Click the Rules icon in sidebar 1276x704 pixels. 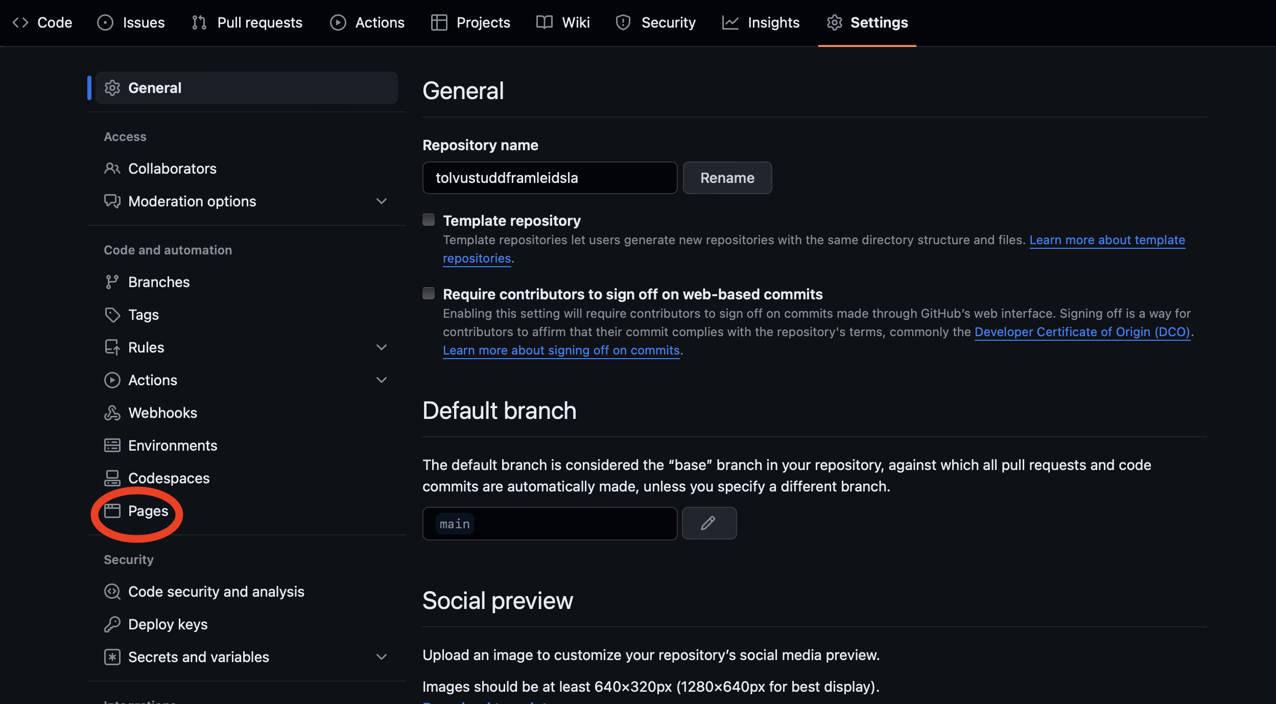(112, 347)
